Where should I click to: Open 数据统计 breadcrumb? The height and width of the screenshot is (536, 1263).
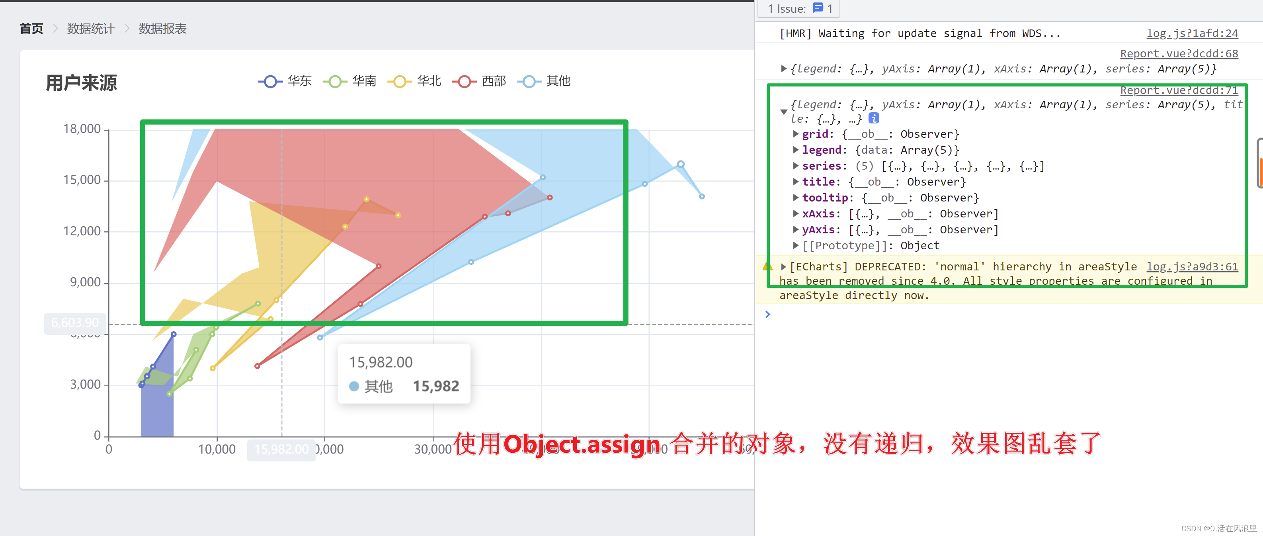coord(91,29)
